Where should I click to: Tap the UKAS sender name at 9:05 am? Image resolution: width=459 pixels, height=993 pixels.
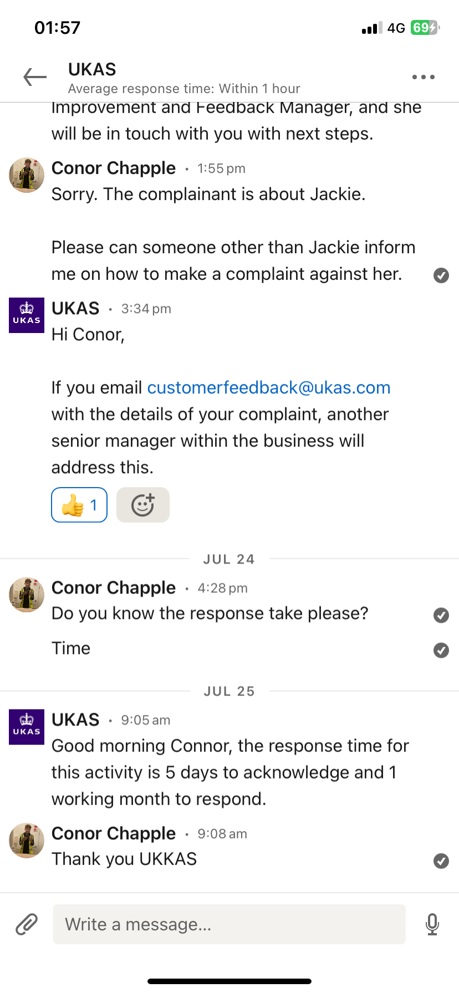point(75,720)
